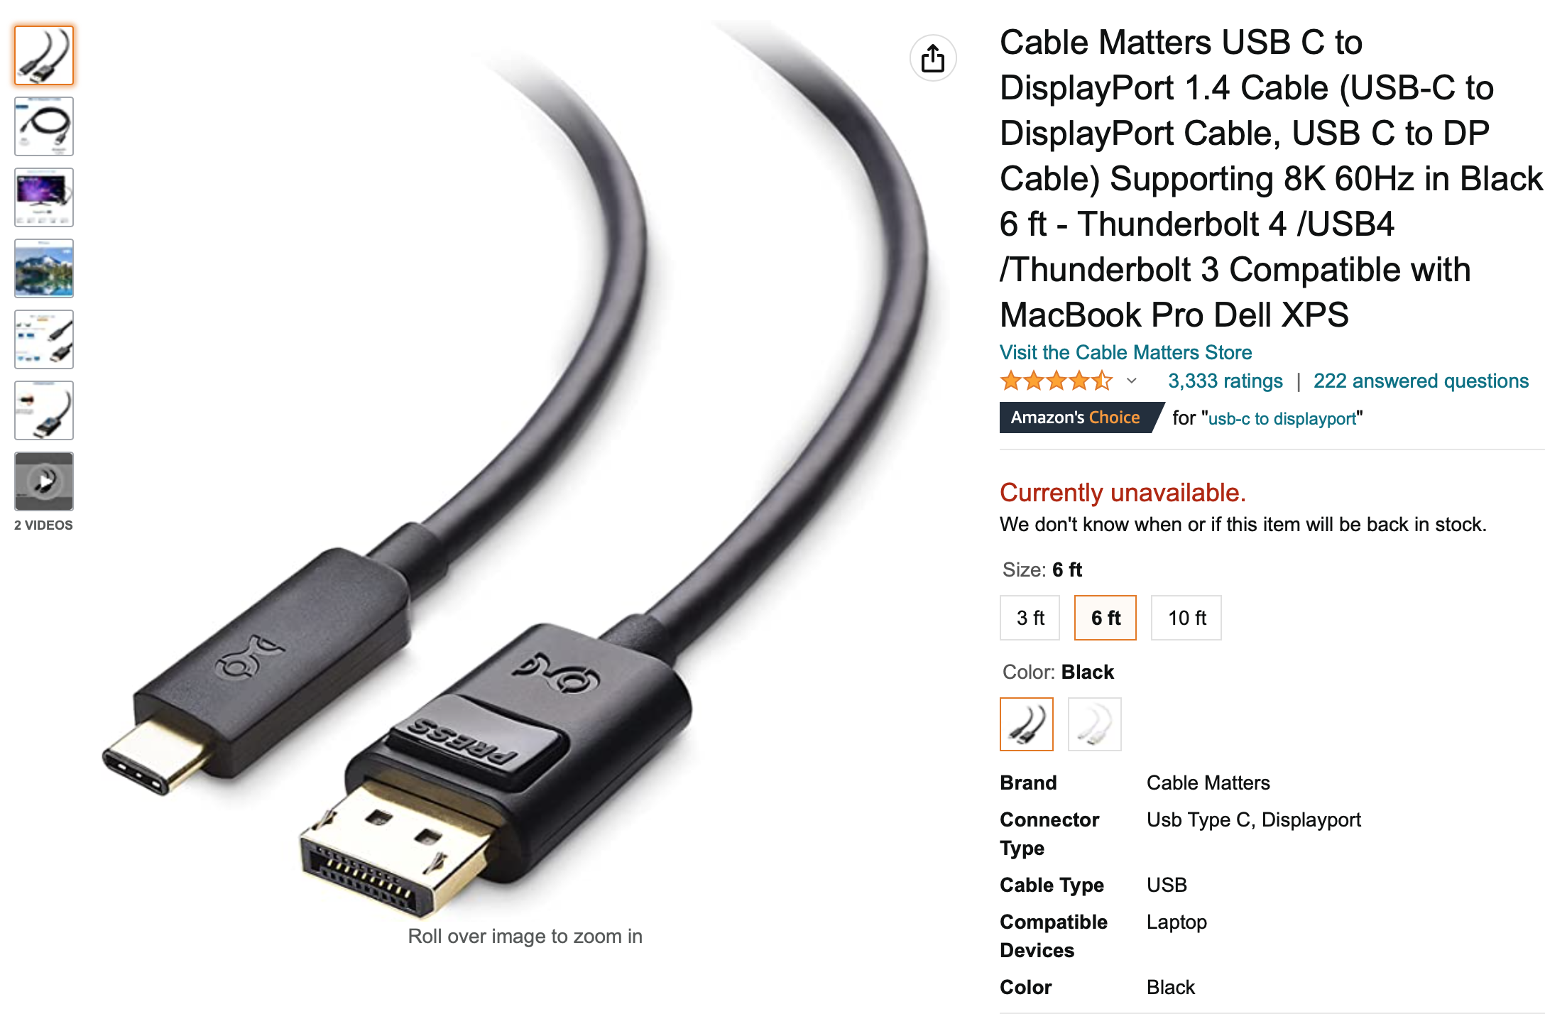The image size is (1545, 1014).
Task: Click the usb-c to displayport search link
Action: 1282,419
